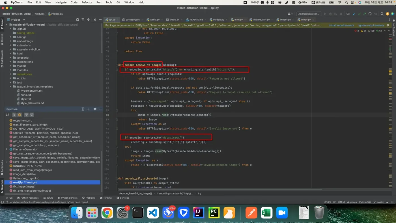Toggle the Project tool window stripe button
Screen dimensions: 396x223
point(2,24)
